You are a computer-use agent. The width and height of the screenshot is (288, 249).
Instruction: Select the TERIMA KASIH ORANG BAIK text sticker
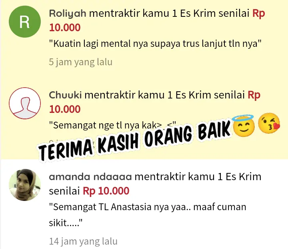click(x=134, y=141)
